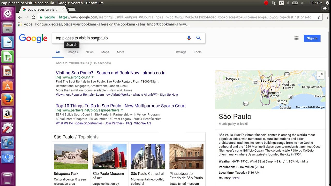Click the São Paulo map preview
Viewport: 331px width, 186px height.
pyautogui.click(x=270, y=90)
